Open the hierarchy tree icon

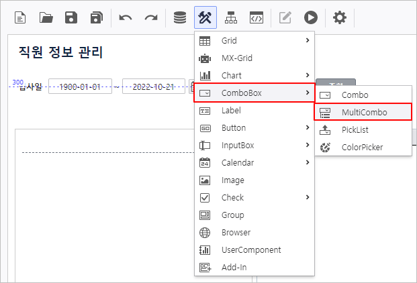(x=231, y=18)
